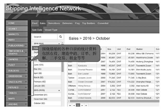
Task: Click into the Search input field
Action: (x=45, y=37)
